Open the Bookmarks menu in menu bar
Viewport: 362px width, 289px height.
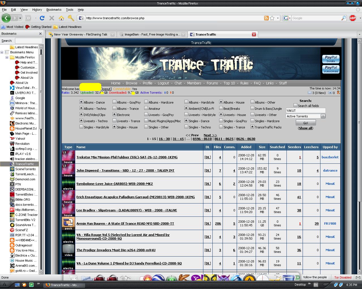[x=54, y=10]
